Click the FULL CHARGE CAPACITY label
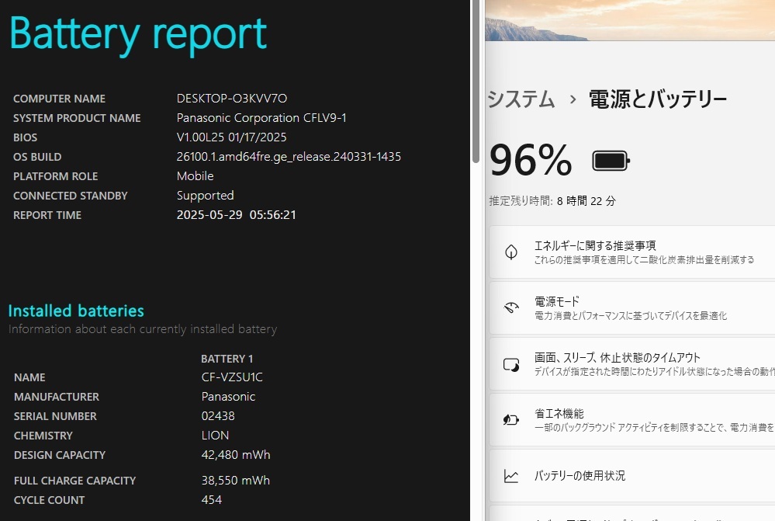Image resolution: width=775 pixels, height=521 pixels. pos(74,481)
